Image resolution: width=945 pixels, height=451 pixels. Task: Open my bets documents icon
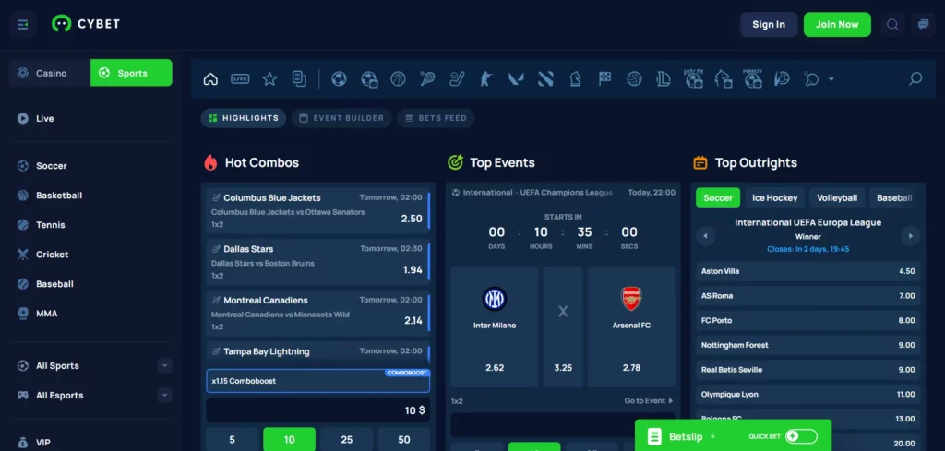tap(299, 79)
